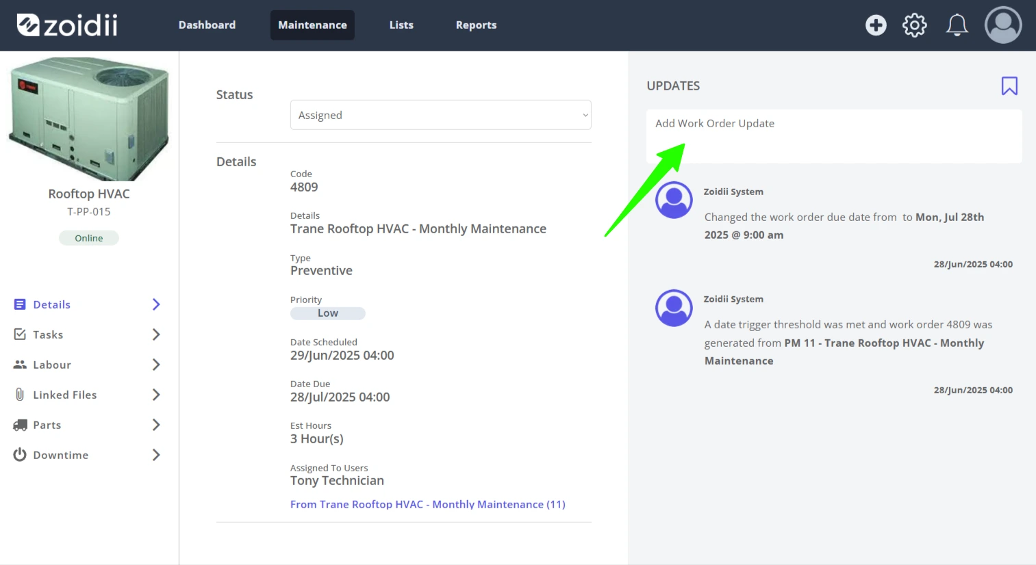Open notifications bell icon
The width and height of the screenshot is (1036, 565).
click(x=957, y=25)
